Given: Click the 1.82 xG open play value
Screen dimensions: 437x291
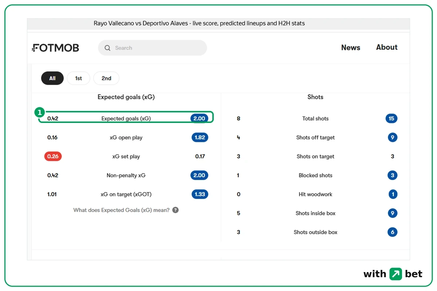Looking at the screenshot, I should [x=200, y=137].
